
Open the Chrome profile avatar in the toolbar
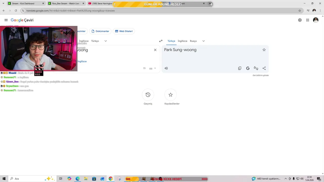click(314, 11)
